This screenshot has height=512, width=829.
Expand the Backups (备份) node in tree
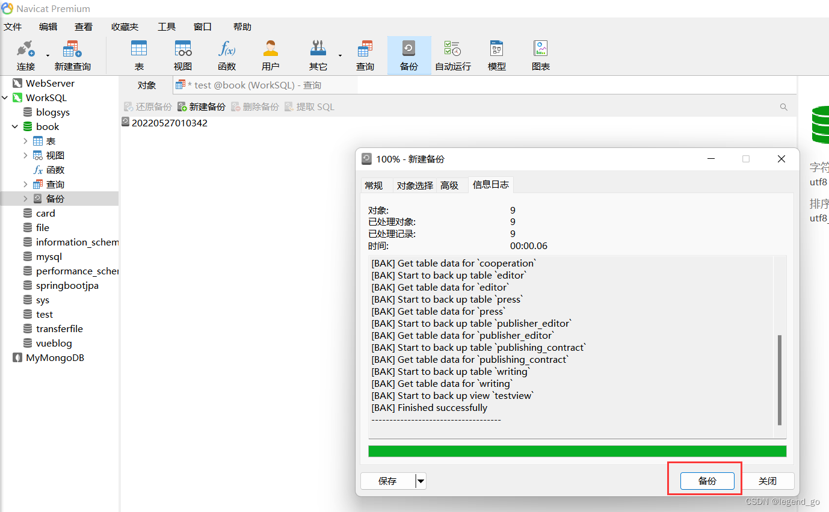(x=25, y=199)
